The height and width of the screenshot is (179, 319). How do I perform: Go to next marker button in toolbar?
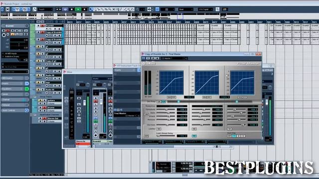(x=60, y=9)
